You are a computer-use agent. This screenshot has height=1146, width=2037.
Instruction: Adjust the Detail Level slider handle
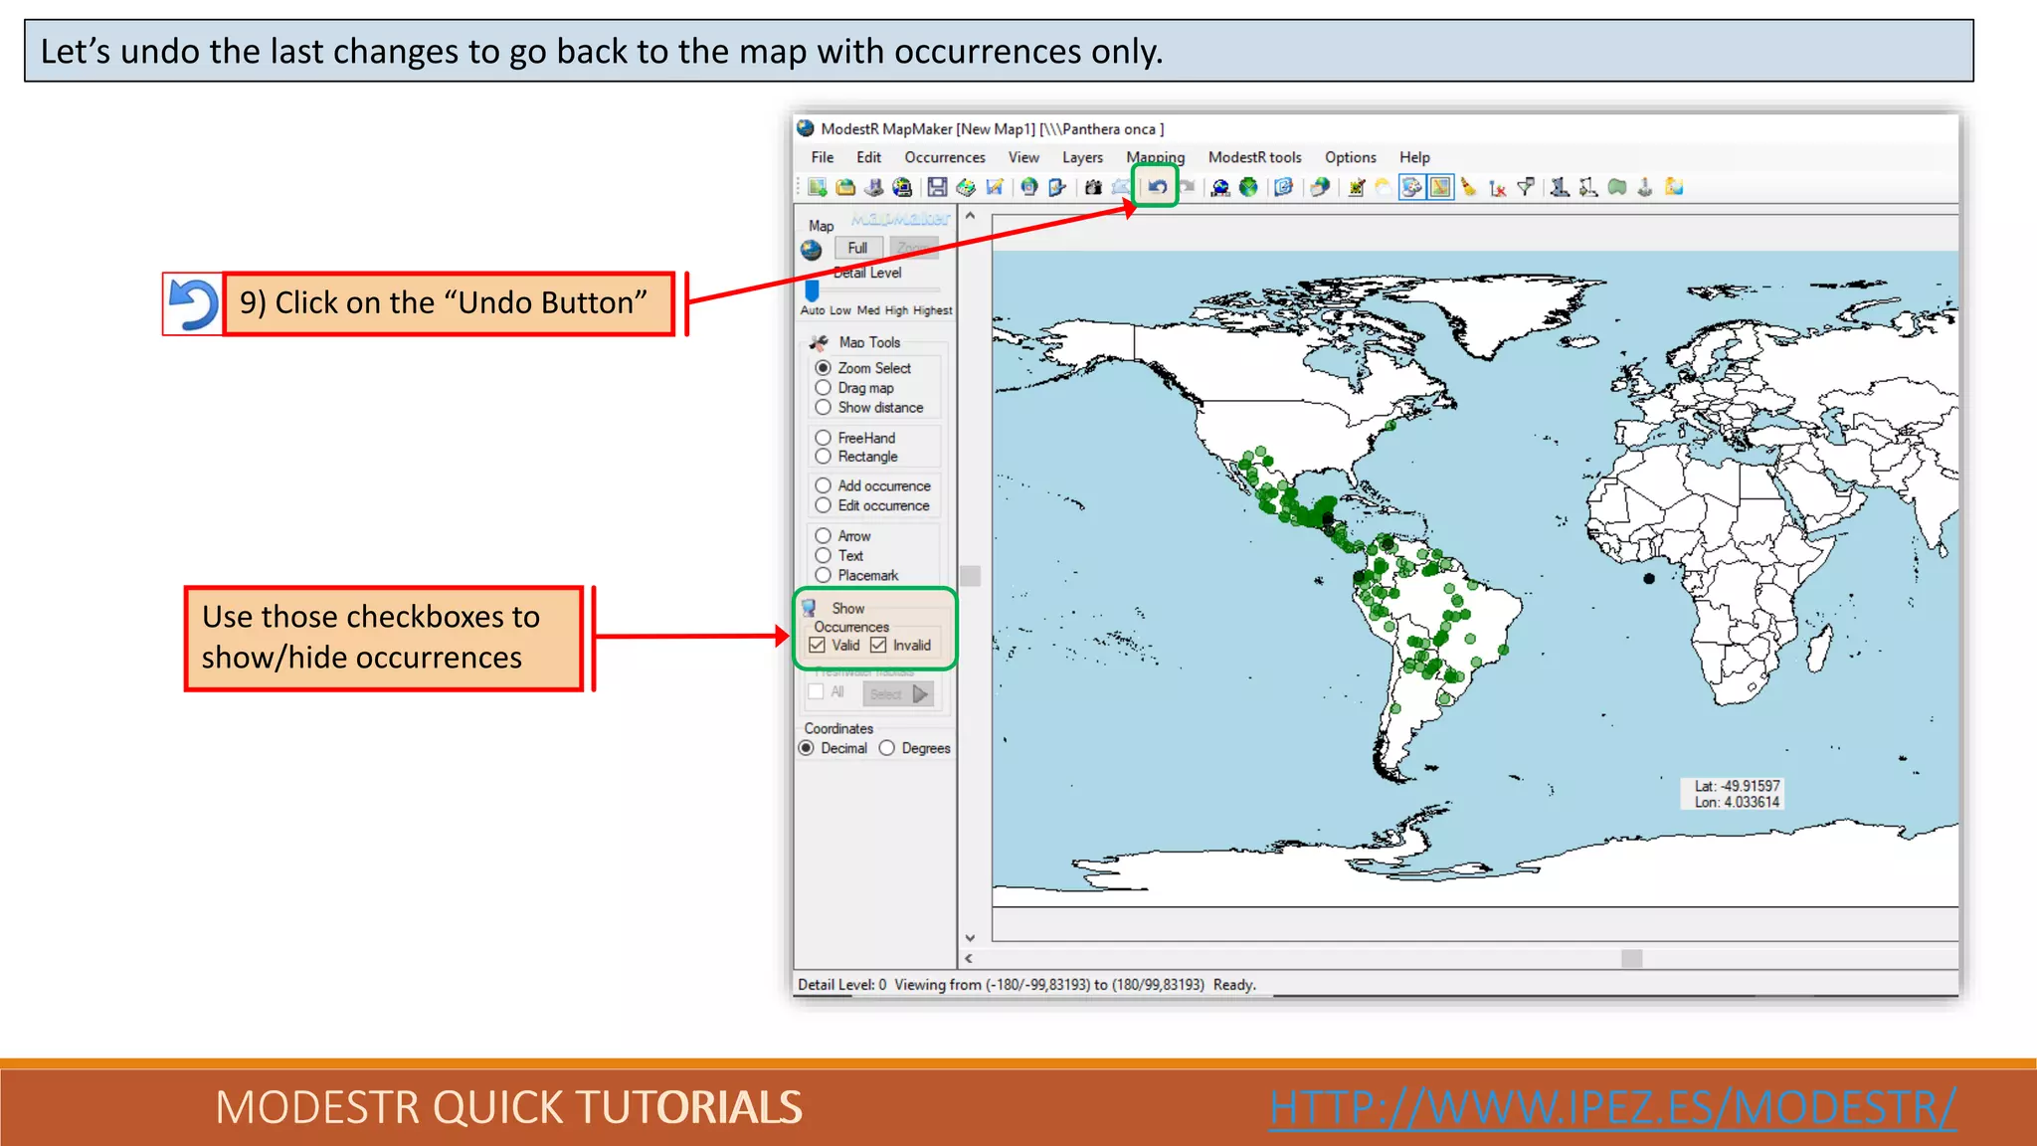pos(812,290)
